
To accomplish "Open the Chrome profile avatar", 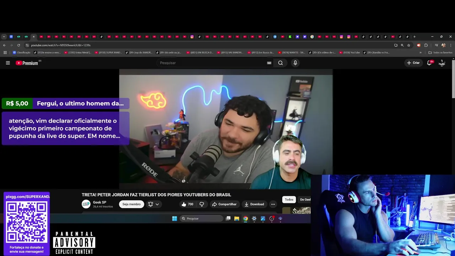I will click(443, 45).
